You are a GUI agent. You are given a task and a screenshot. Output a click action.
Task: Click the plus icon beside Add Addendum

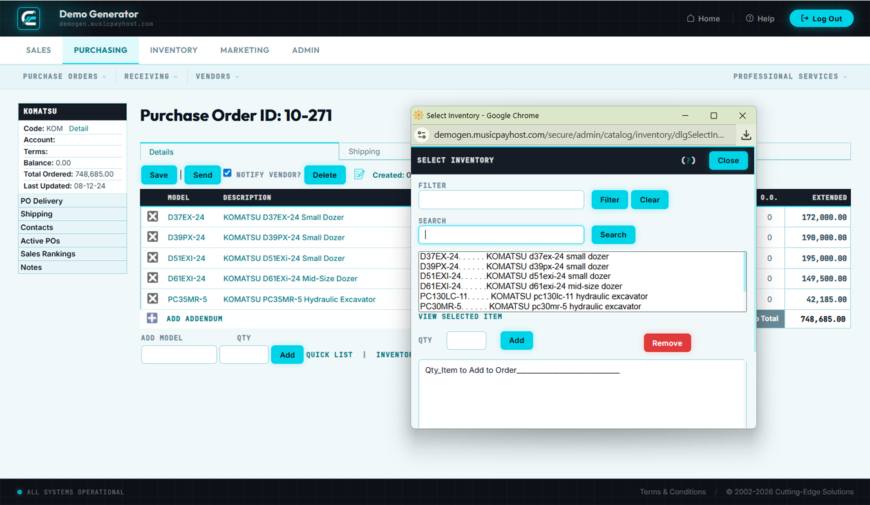152,318
